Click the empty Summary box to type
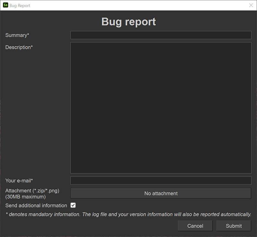The image size is (257, 237). pyautogui.click(x=161, y=35)
